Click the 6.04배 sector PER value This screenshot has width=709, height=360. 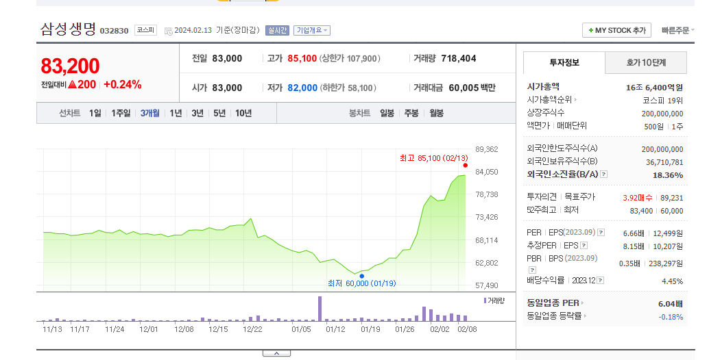click(671, 304)
